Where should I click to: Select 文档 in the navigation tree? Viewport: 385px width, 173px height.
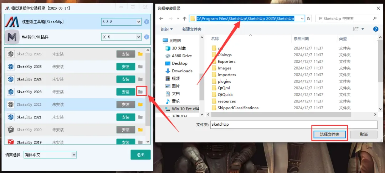pos(173,94)
